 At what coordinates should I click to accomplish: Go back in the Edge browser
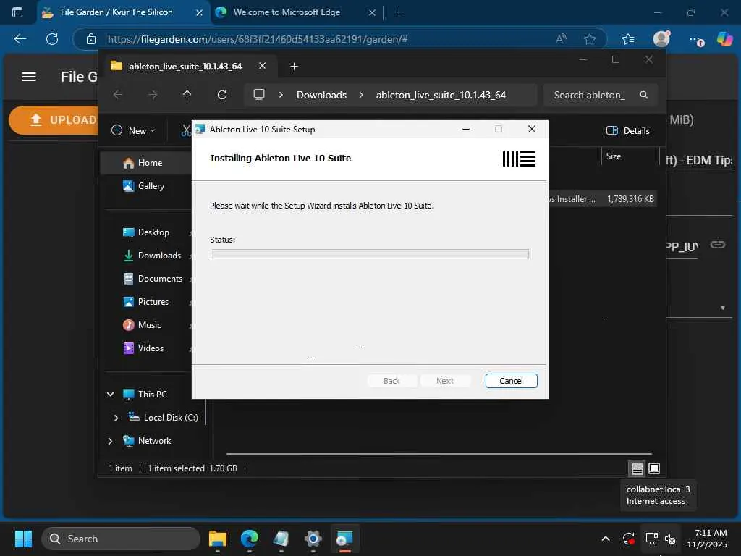click(20, 39)
